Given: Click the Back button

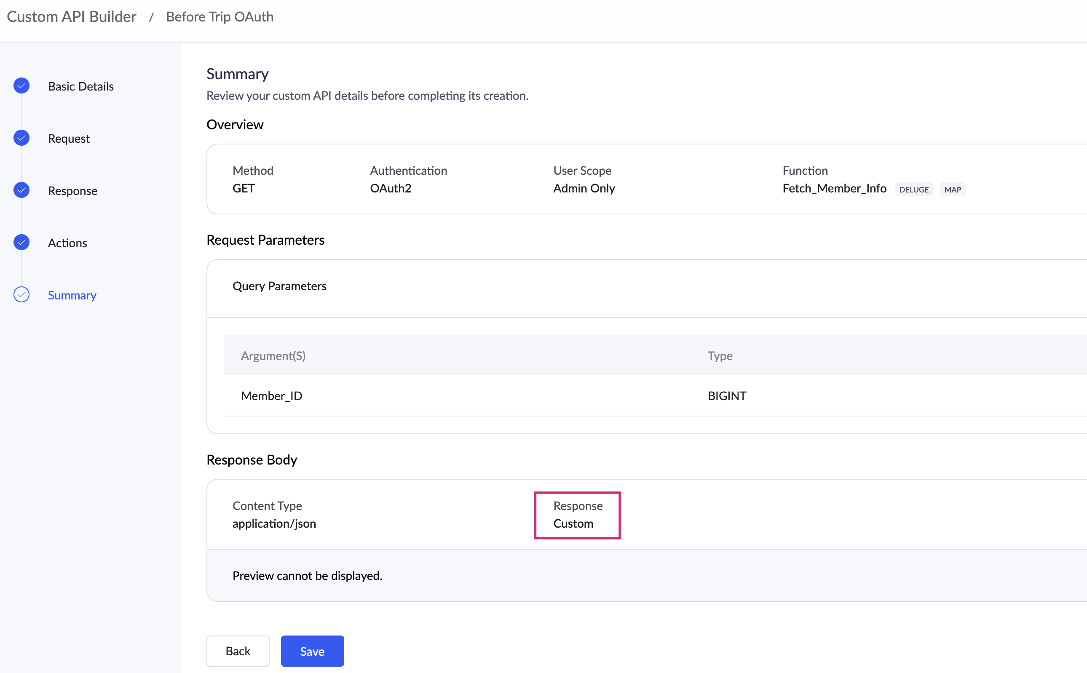Looking at the screenshot, I should pyautogui.click(x=238, y=651).
